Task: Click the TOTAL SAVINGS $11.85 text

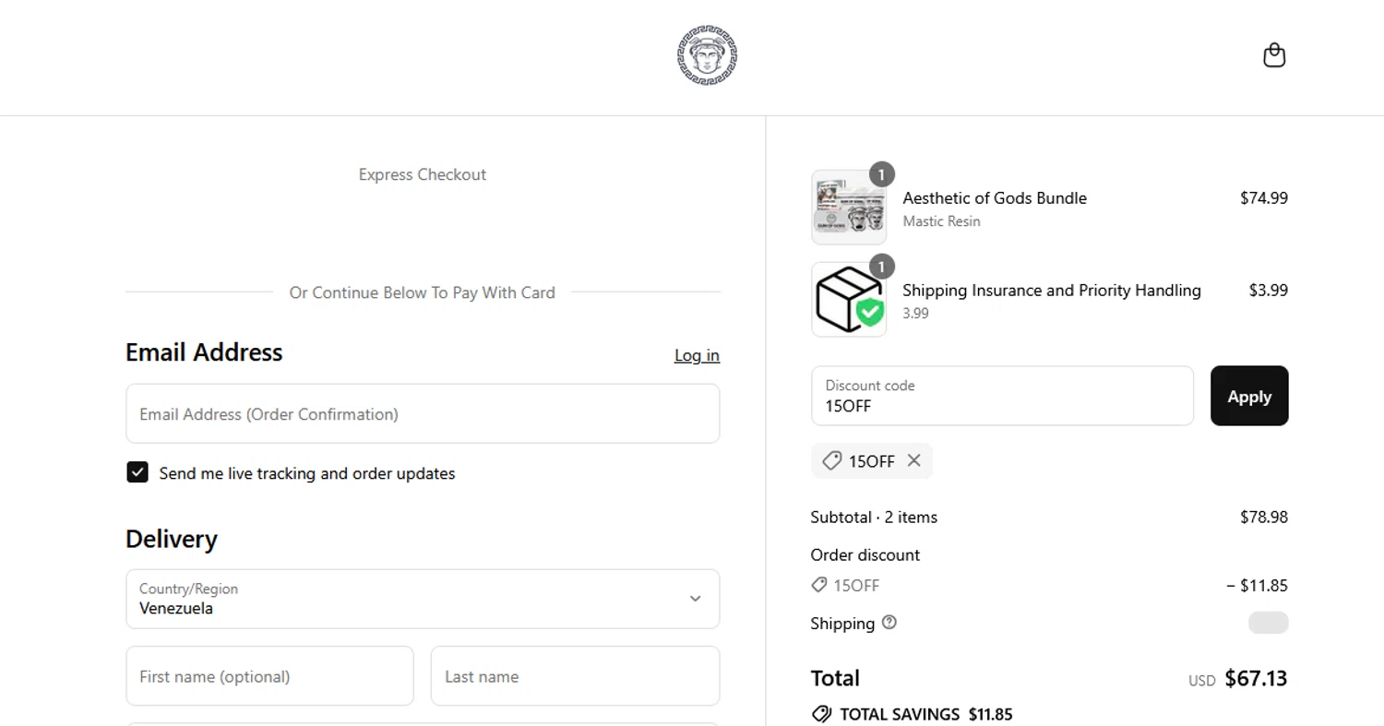Action: [926, 714]
